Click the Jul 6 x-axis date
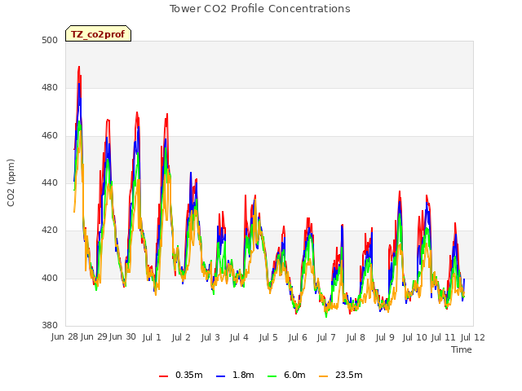 pos(298,337)
